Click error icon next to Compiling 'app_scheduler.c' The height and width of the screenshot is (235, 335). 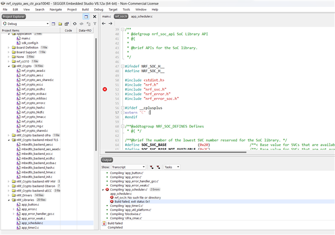click(x=107, y=189)
